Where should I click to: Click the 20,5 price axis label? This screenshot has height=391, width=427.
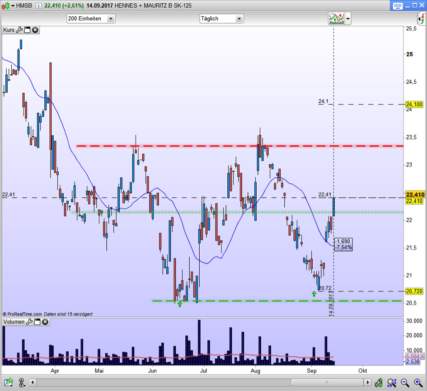click(x=411, y=303)
